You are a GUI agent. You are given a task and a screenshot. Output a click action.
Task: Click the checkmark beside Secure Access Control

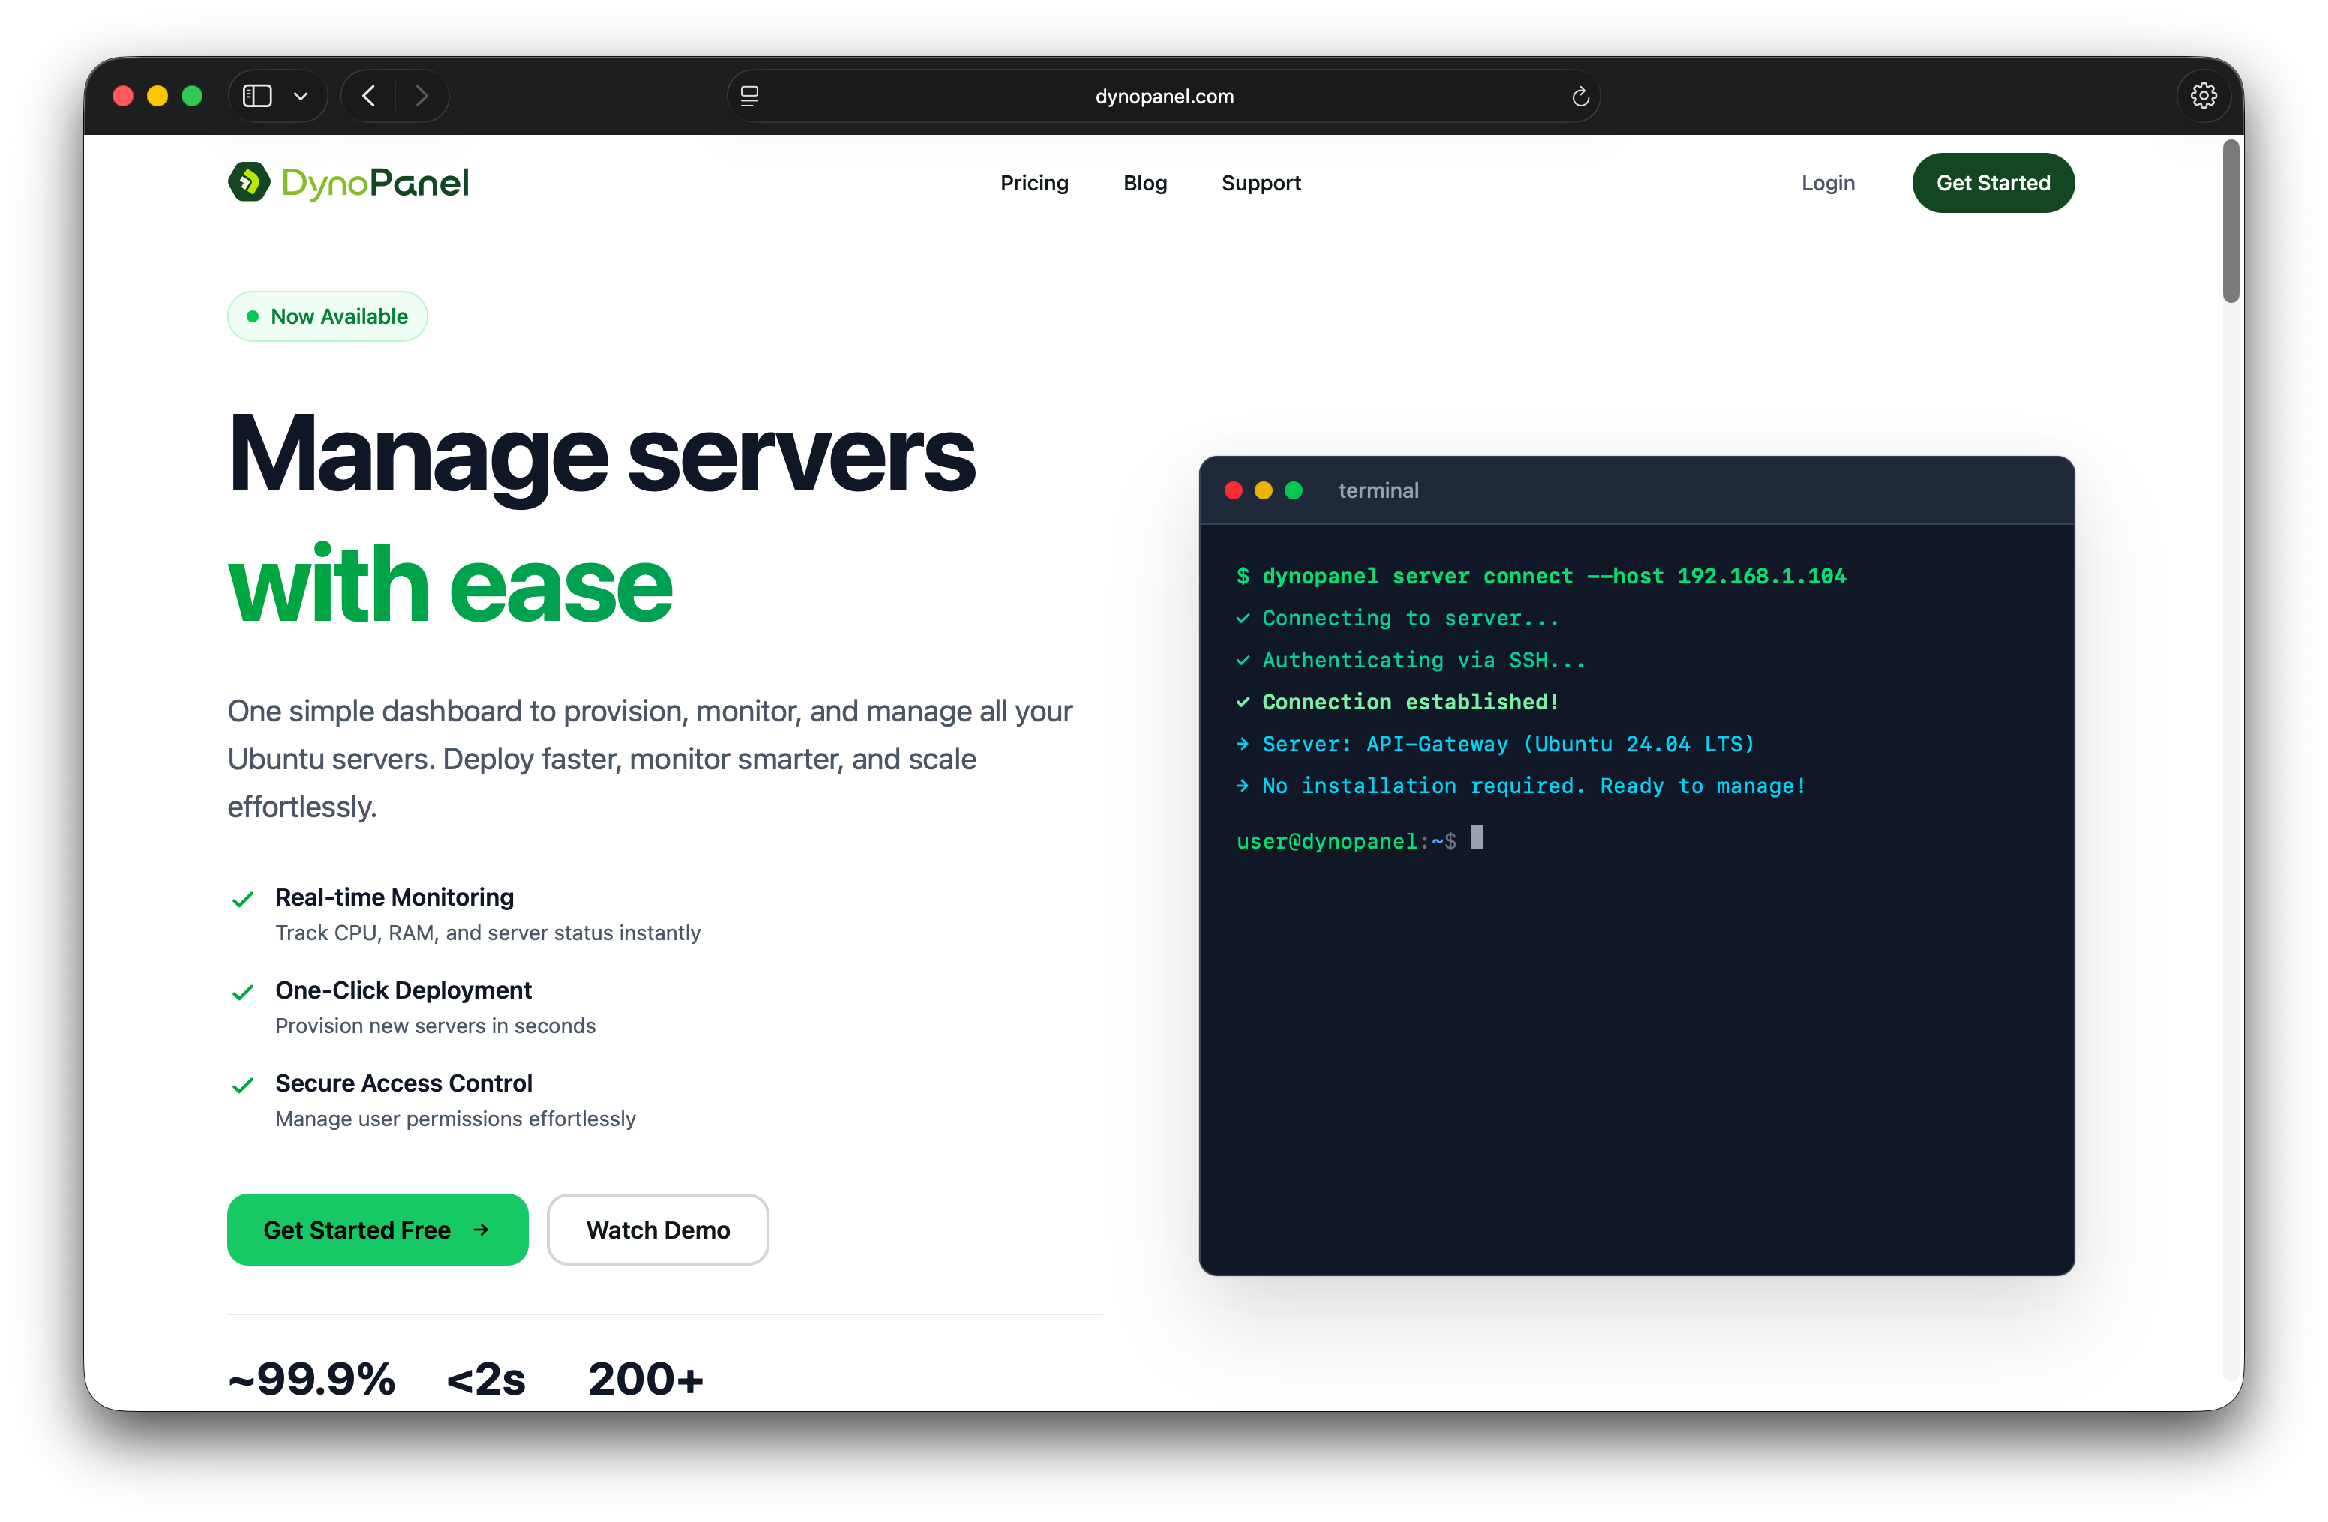click(x=242, y=1085)
